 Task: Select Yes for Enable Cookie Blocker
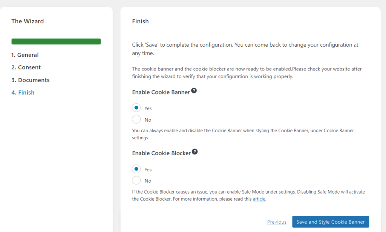(x=136, y=169)
